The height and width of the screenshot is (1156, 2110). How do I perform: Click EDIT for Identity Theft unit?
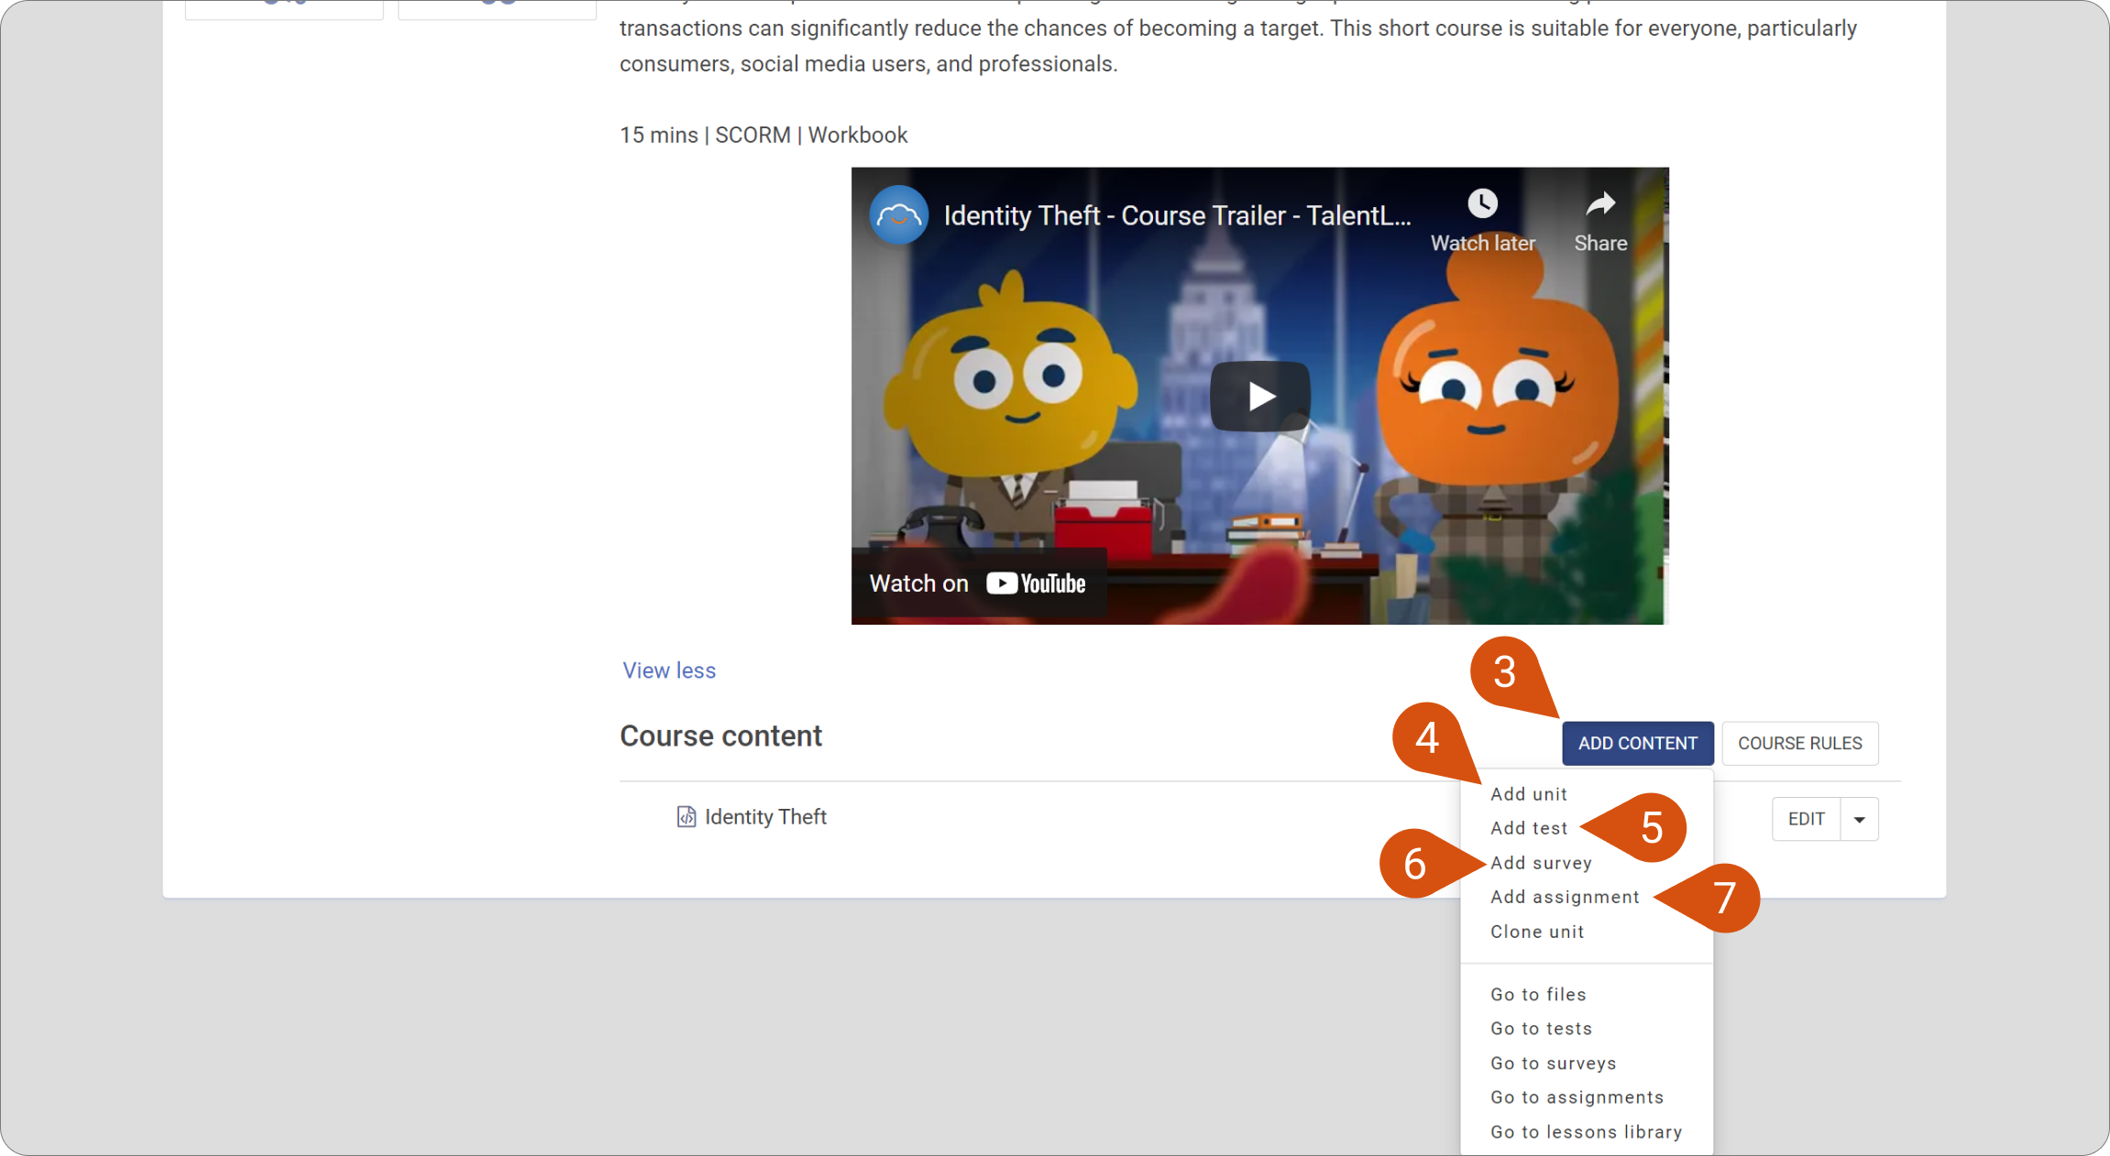click(1806, 819)
